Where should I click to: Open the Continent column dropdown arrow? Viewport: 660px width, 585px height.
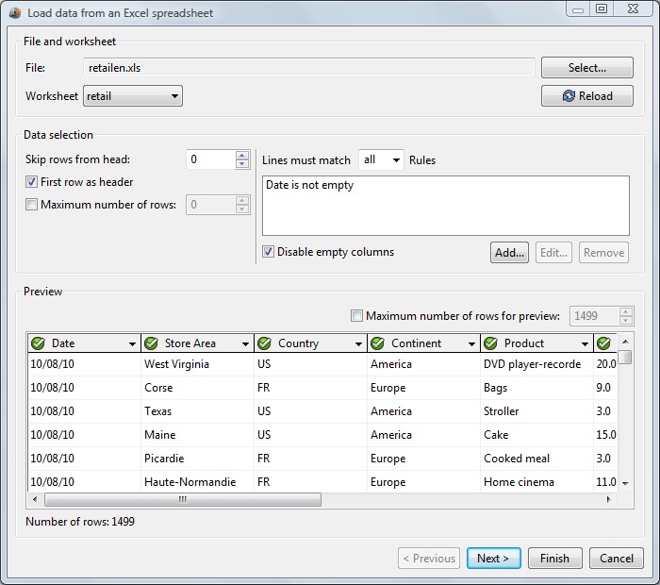[471, 343]
